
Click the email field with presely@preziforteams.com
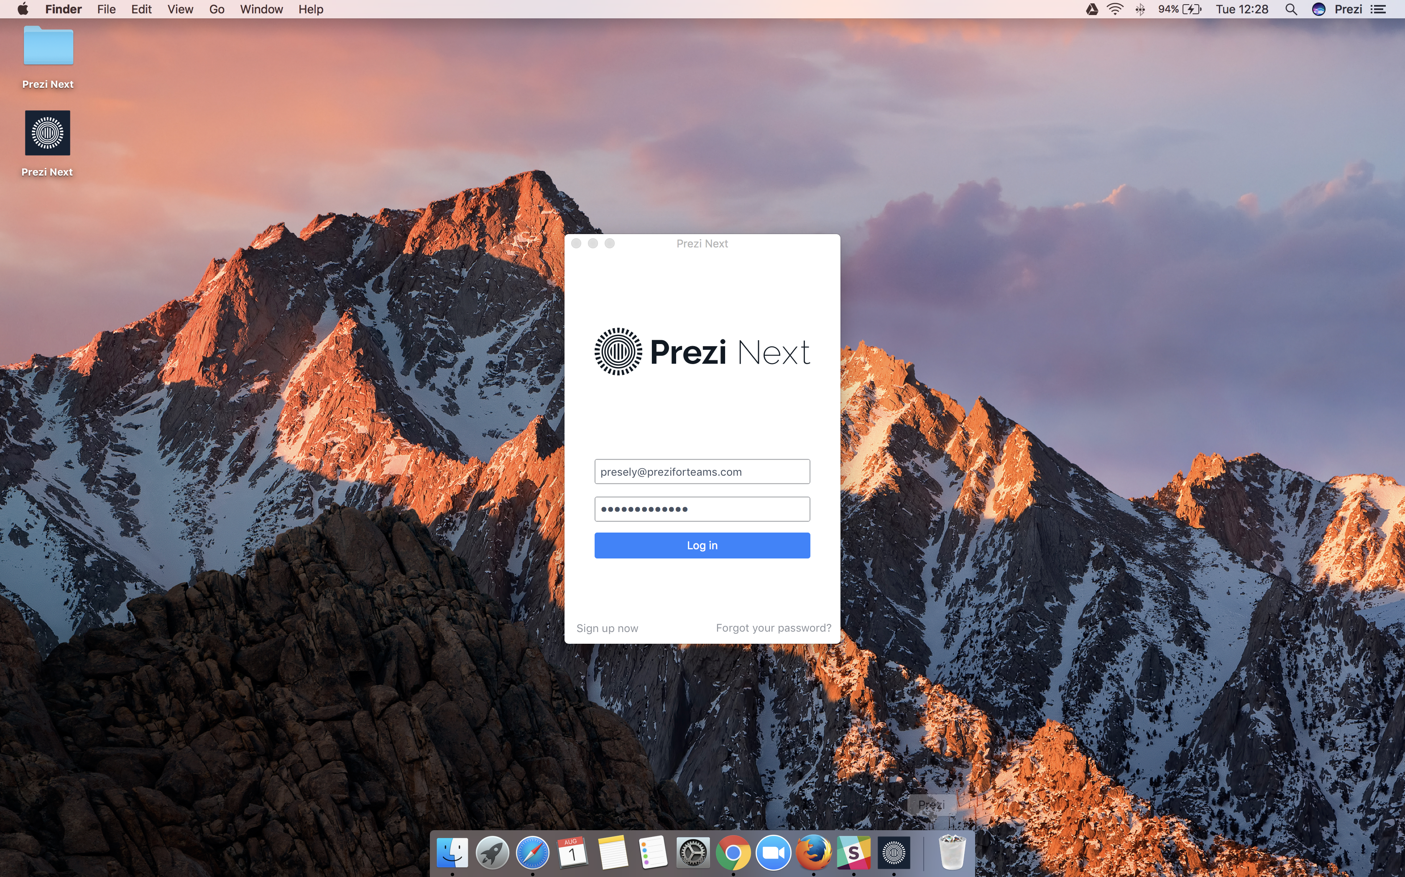702,472
